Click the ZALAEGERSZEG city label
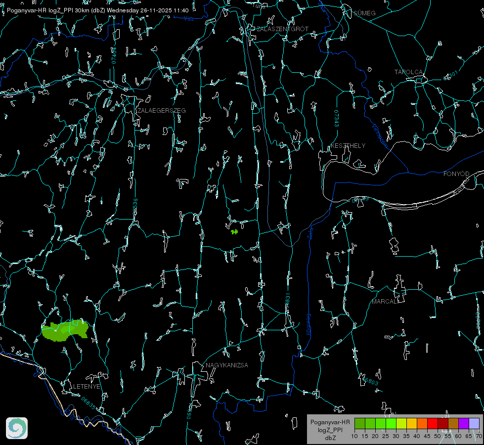 tap(162, 111)
